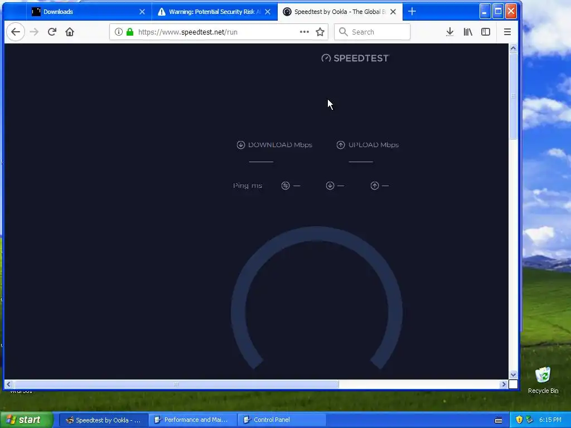Close the Security Risk warning tab
This screenshot has width=571, height=428.
[x=268, y=12]
